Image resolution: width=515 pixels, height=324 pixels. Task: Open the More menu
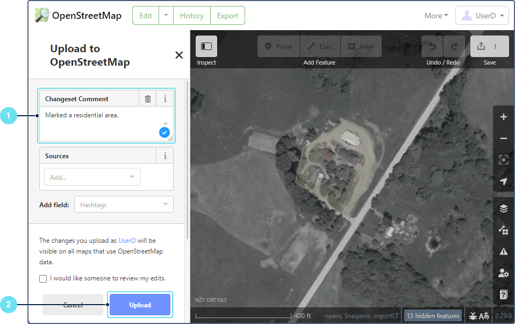(436, 16)
